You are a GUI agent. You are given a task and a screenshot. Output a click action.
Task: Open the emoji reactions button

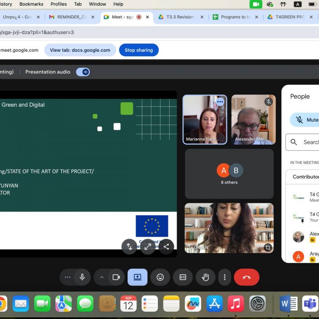click(x=160, y=277)
